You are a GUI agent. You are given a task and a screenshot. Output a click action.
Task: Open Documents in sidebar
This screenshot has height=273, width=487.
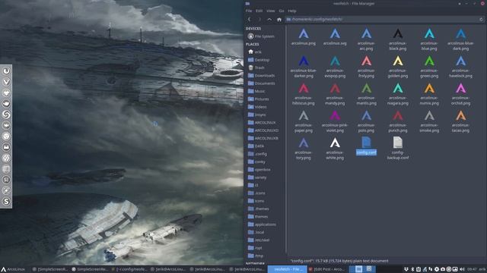coord(261,83)
